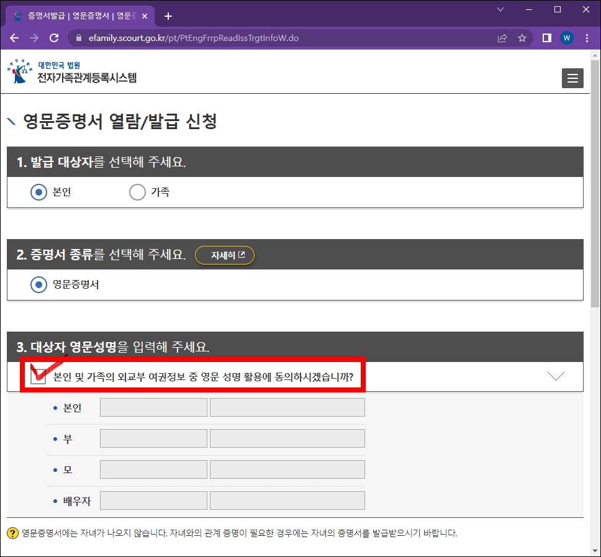601x557 pixels.
Task: Check the passport name consent checkbox
Action: (x=37, y=375)
